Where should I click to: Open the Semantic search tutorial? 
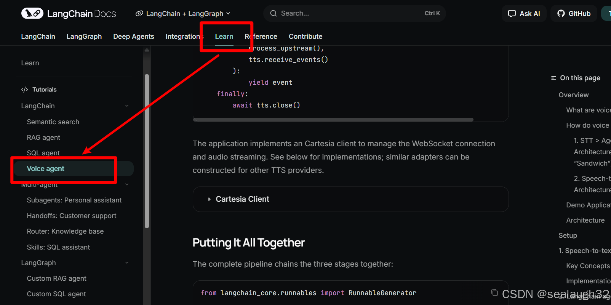[53, 122]
